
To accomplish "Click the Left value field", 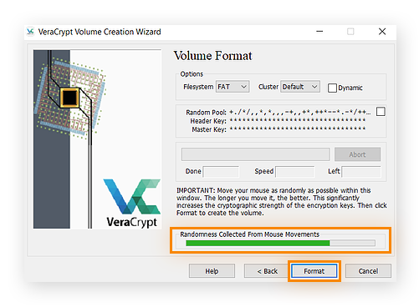I will (x=361, y=172).
